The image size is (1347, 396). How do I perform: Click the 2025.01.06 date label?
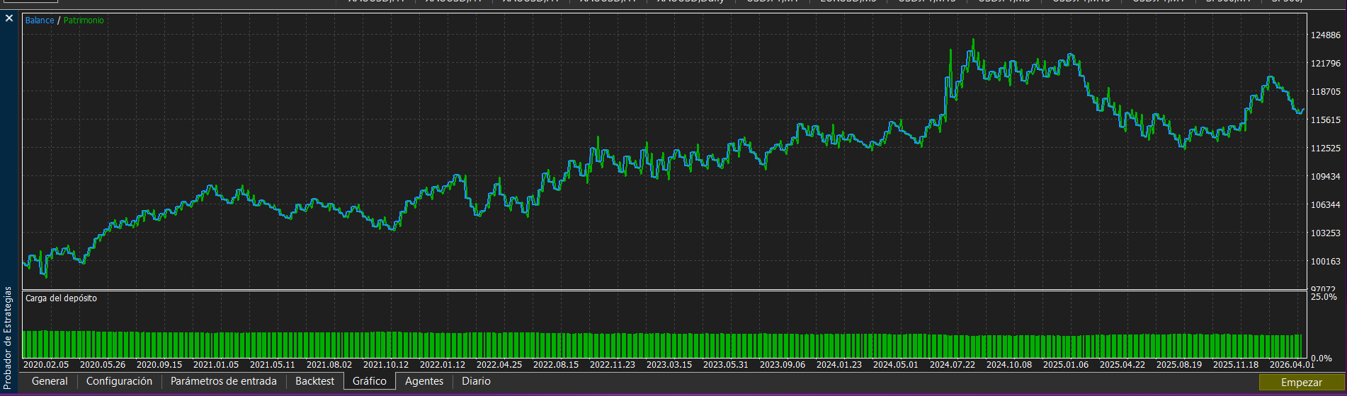click(1066, 365)
